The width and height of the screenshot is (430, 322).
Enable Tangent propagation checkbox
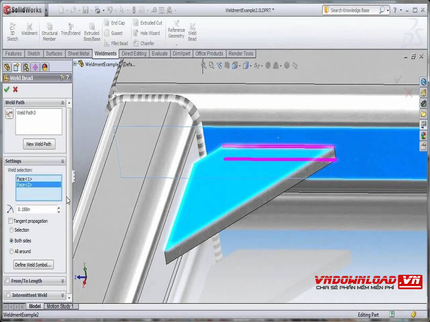[x=11, y=221]
